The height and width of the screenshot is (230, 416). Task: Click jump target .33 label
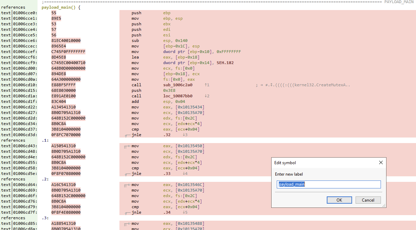[167, 174]
